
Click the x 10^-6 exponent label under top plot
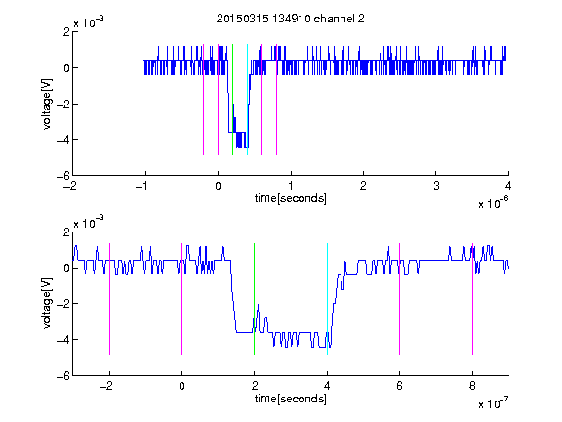click(x=494, y=203)
